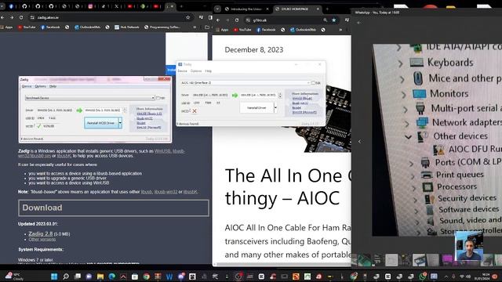Screen dimensions: 502x282
Task: Go back in WhatsApp image viewer
Action: click(x=358, y=23)
